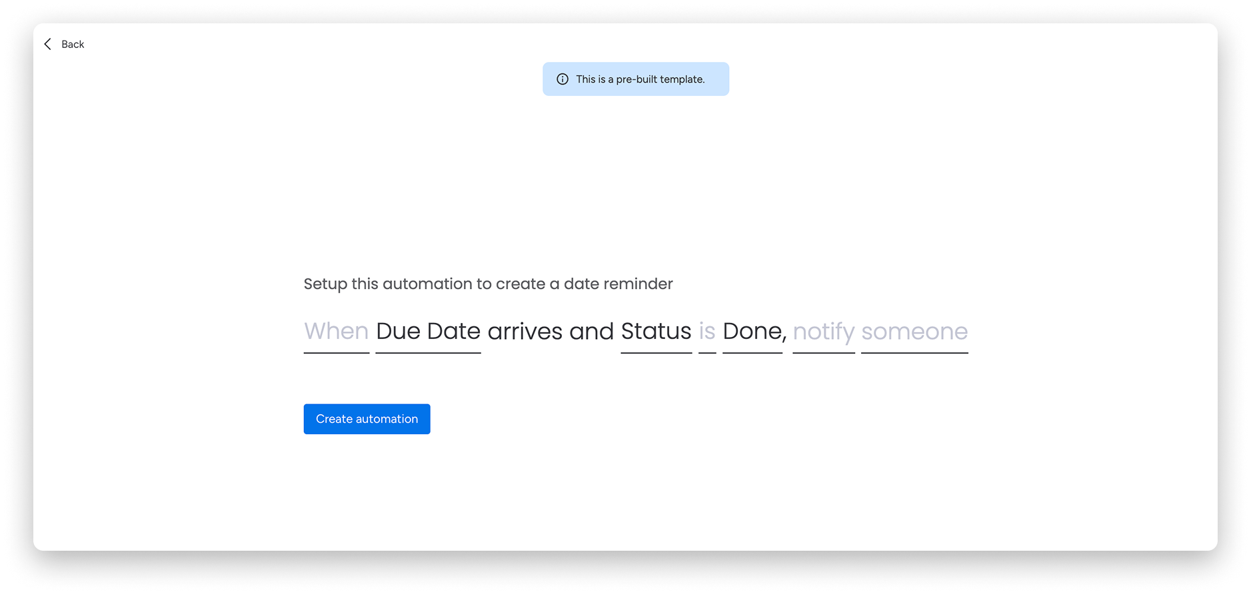1251x594 pixels.
Task: Select the back navigation icon at top left
Action: pos(47,44)
